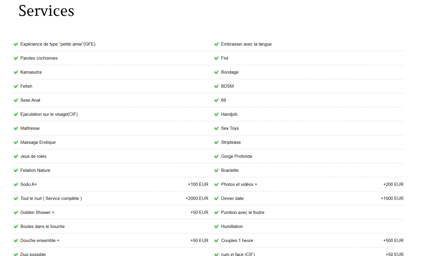The image size is (435, 256).
Task: Select the Striptease label
Action: coord(231,142)
